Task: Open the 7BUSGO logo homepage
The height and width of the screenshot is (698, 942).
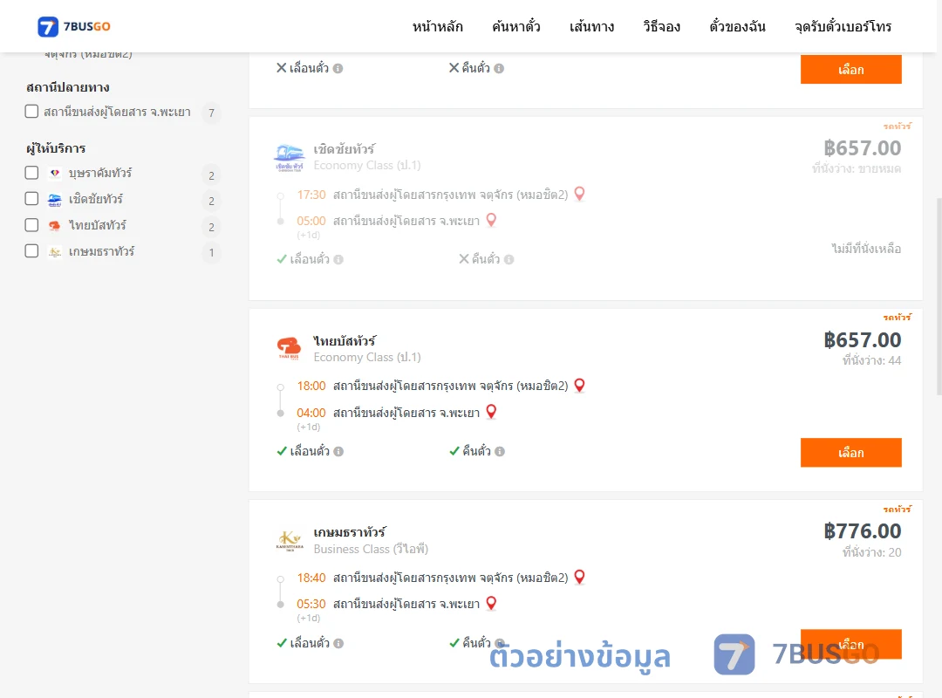Action: coord(74,26)
